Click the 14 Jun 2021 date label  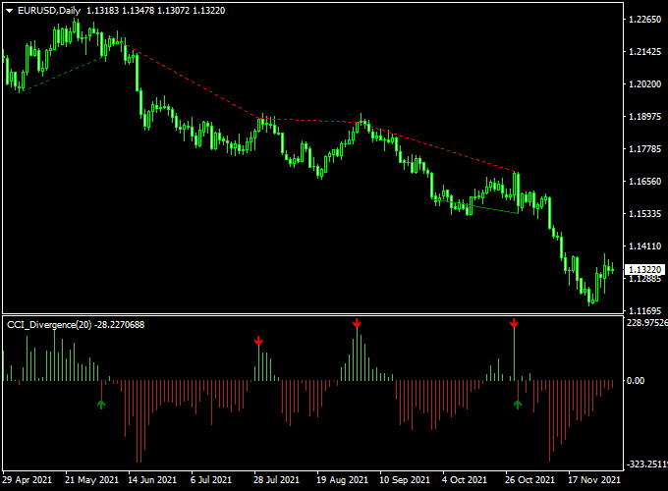pos(152,480)
